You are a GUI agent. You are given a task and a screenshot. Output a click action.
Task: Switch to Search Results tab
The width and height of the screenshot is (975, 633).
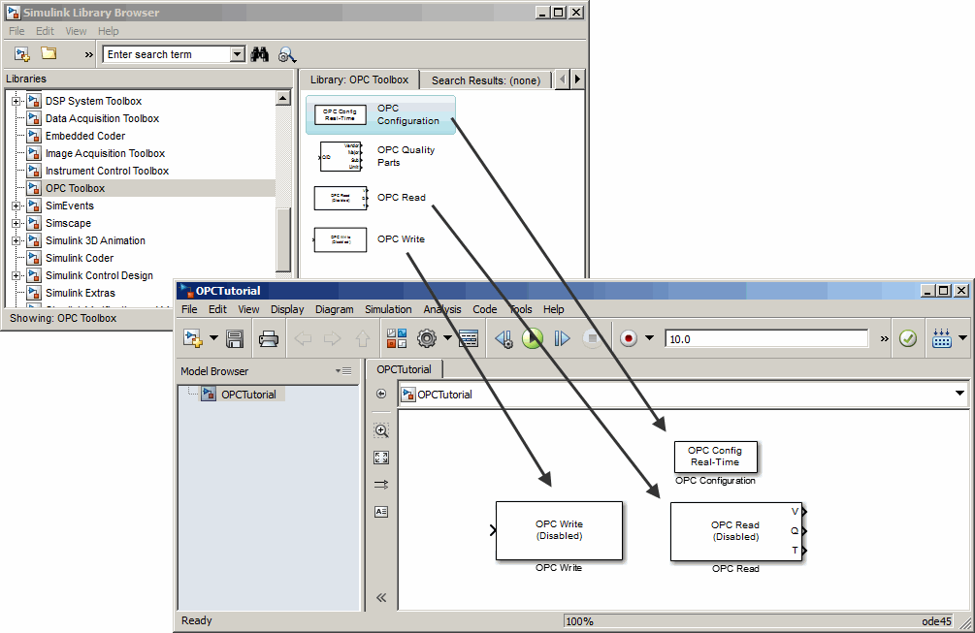point(486,80)
